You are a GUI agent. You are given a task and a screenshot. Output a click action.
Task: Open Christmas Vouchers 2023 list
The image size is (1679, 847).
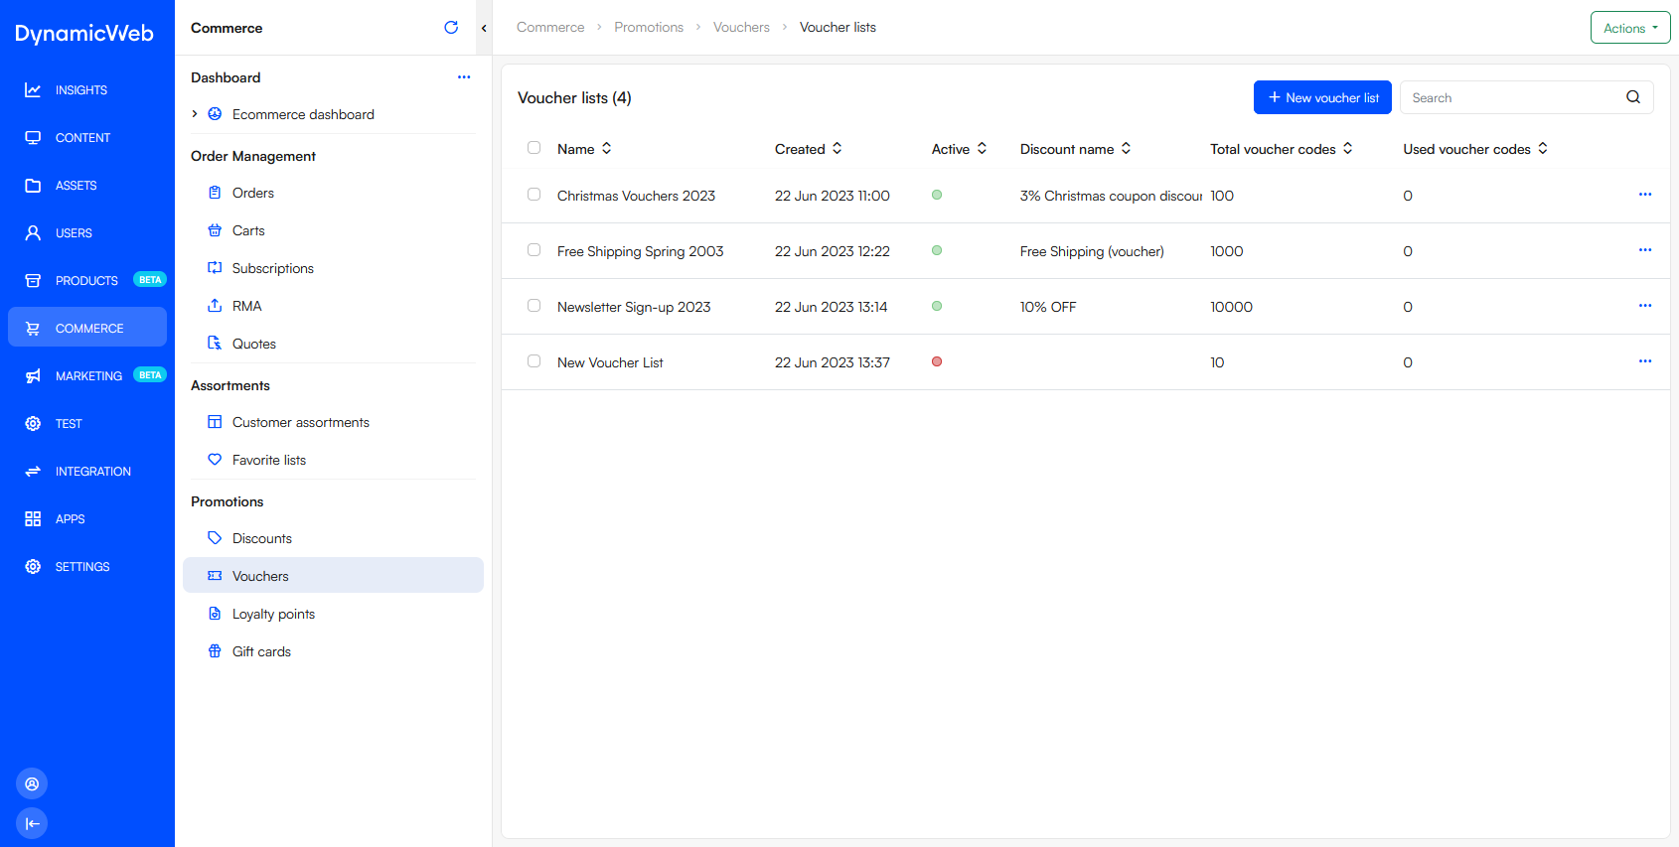click(x=636, y=196)
